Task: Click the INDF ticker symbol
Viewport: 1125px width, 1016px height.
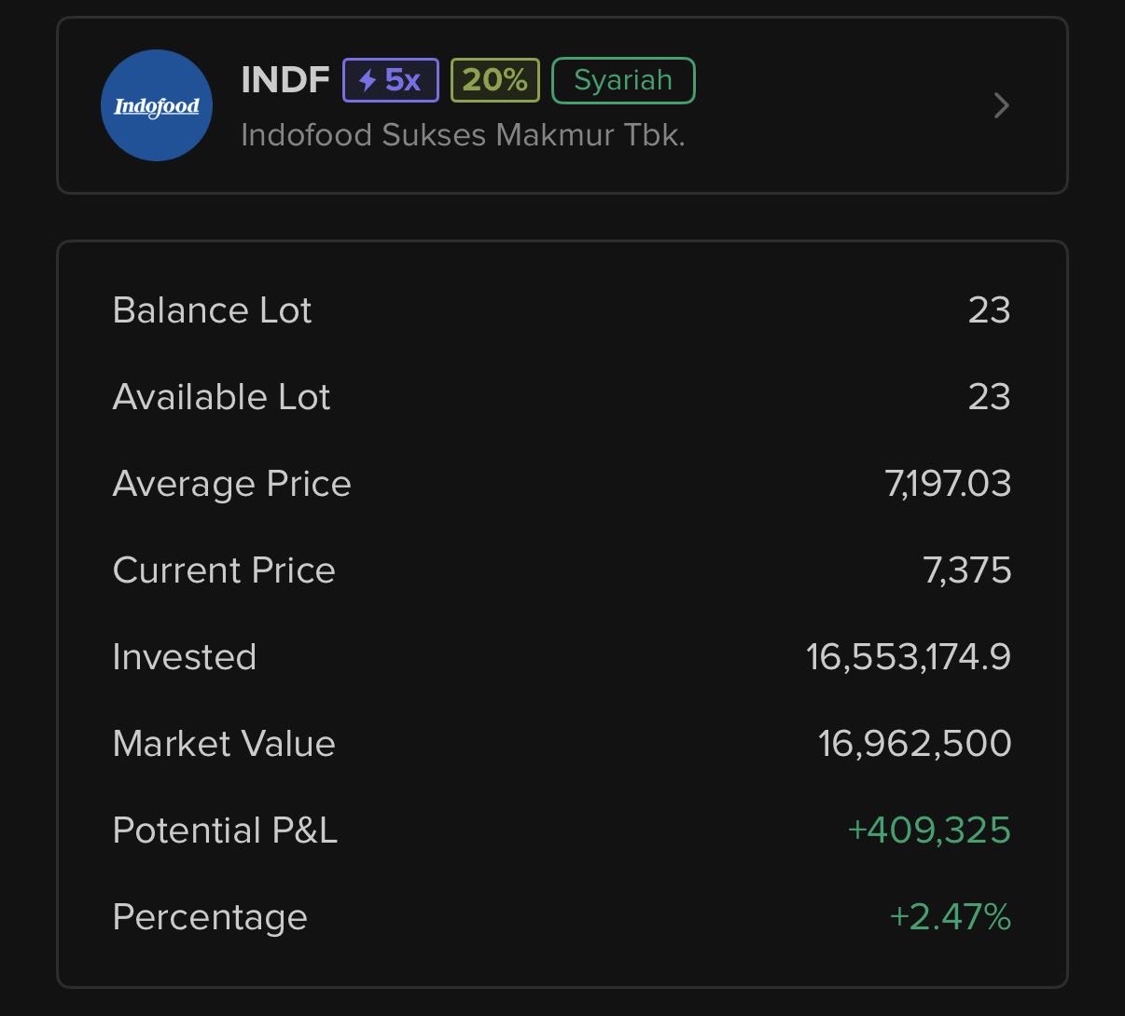Action: pos(285,80)
